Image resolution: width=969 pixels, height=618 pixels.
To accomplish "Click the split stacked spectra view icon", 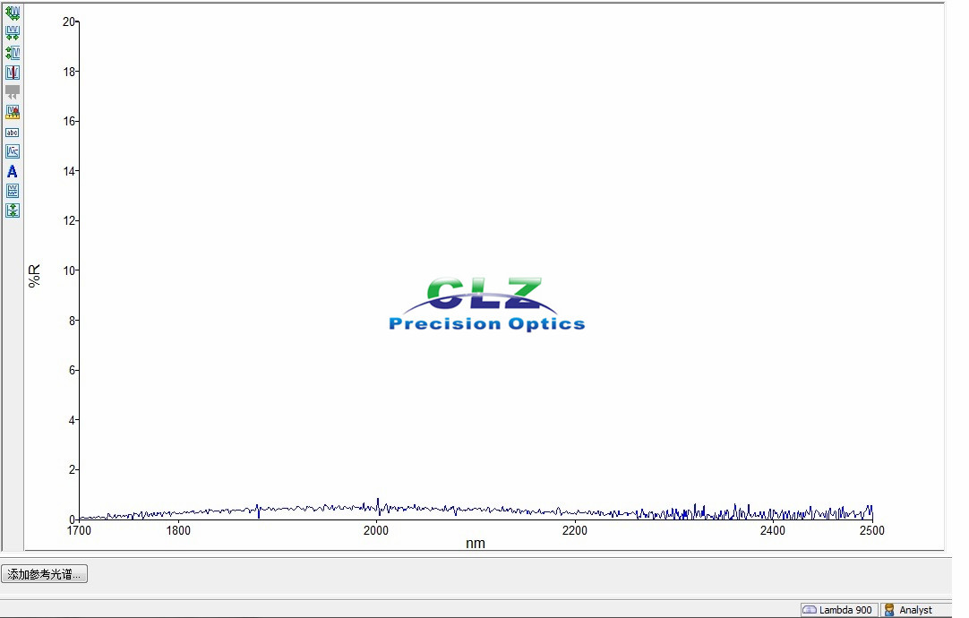I will [x=13, y=191].
